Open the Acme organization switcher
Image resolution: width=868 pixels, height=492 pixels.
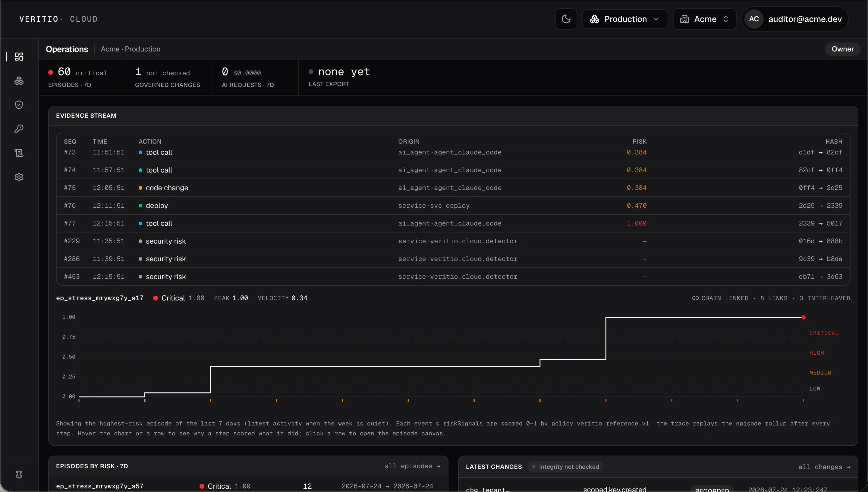click(x=704, y=19)
